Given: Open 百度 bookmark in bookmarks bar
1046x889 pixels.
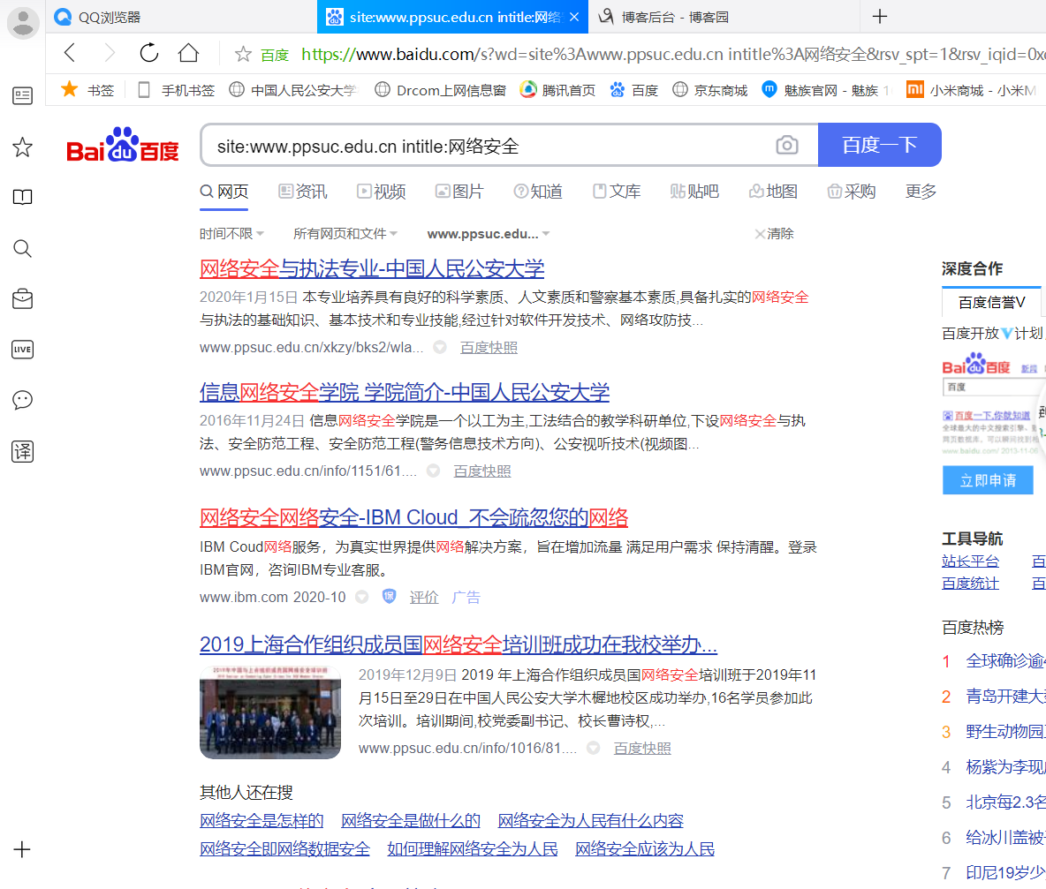Looking at the screenshot, I should pyautogui.click(x=633, y=90).
